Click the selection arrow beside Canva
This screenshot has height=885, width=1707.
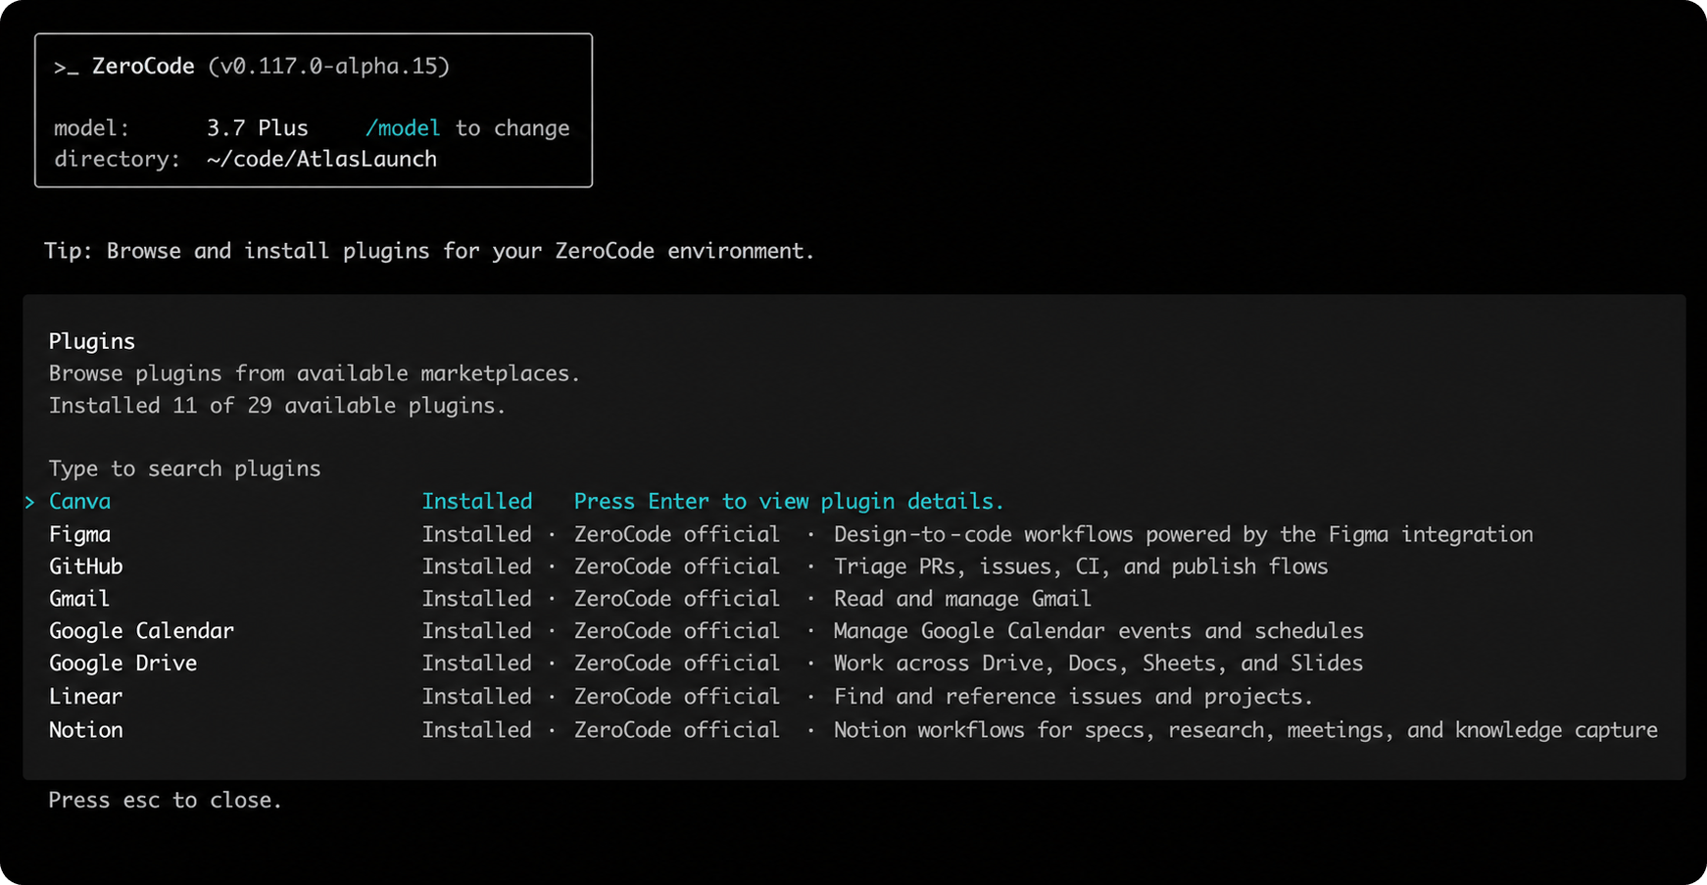(x=29, y=502)
